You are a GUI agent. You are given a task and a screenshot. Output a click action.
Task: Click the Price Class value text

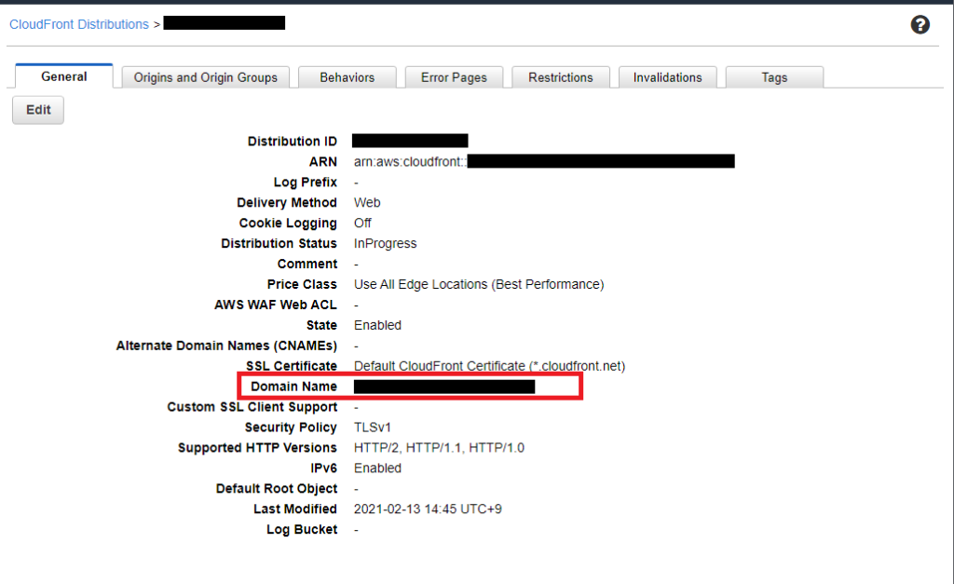pos(479,284)
